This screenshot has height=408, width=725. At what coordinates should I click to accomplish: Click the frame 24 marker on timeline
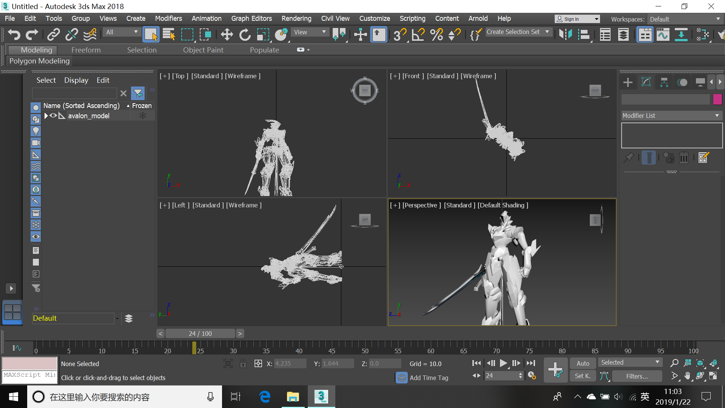[194, 348]
